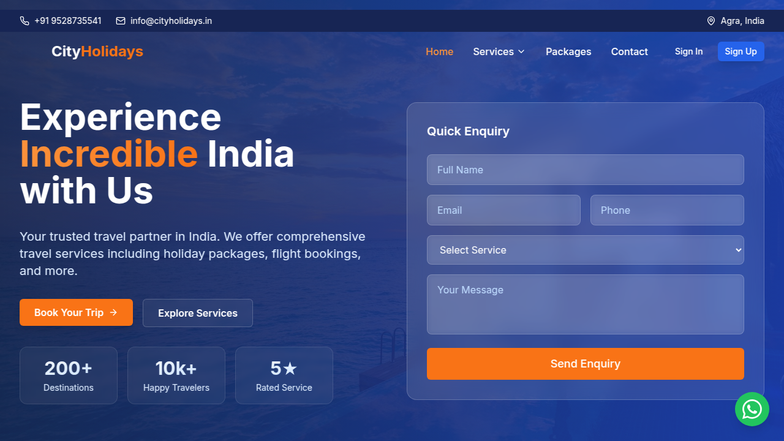784x441 pixels.
Task: Focus the Full Name field
Action: point(585,170)
